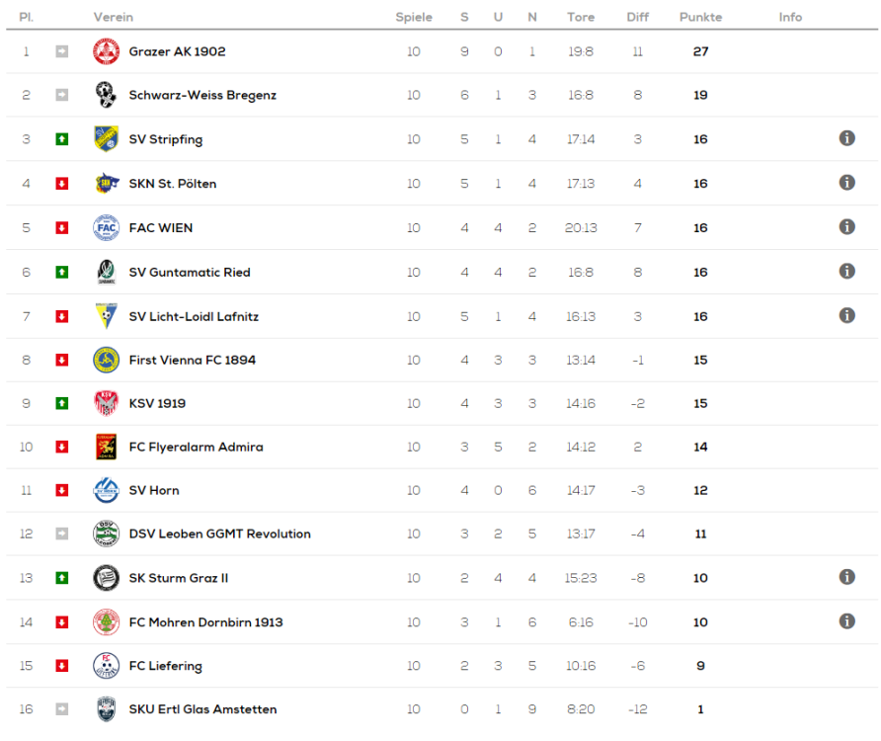Click the KSV 1919 team logo
This screenshot has width=881, height=741.
click(106, 404)
